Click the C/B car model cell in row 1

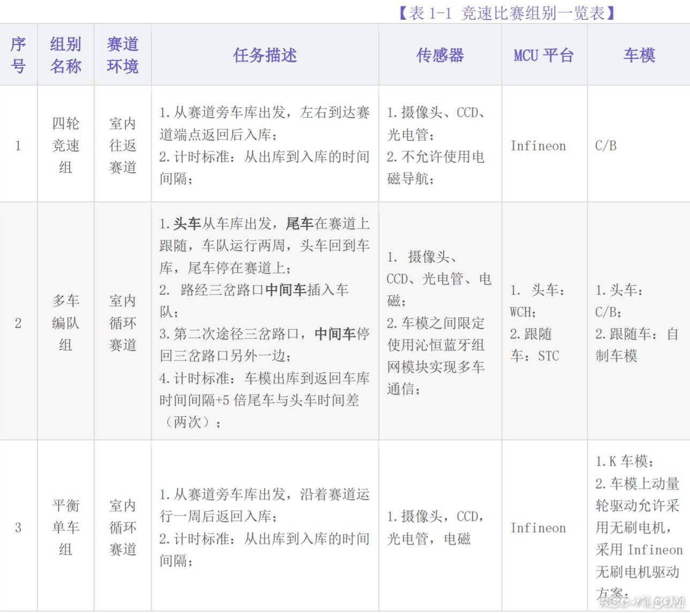click(606, 146)
